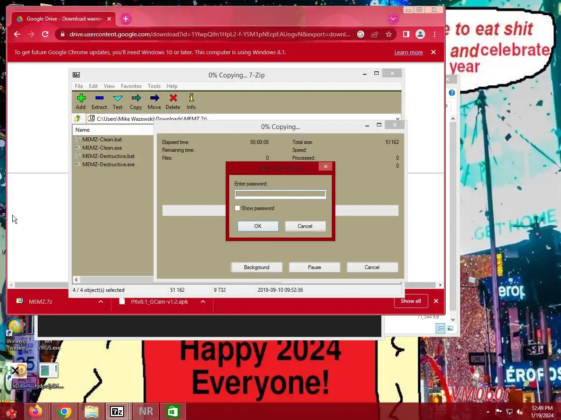Click the Move toolbar icon in 7-Zip

154,101
